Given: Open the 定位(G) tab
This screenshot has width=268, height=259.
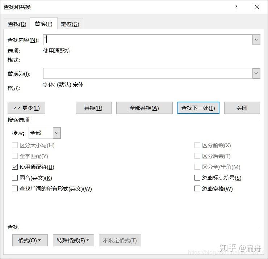Looking at the screenshot, I should 70,24.
